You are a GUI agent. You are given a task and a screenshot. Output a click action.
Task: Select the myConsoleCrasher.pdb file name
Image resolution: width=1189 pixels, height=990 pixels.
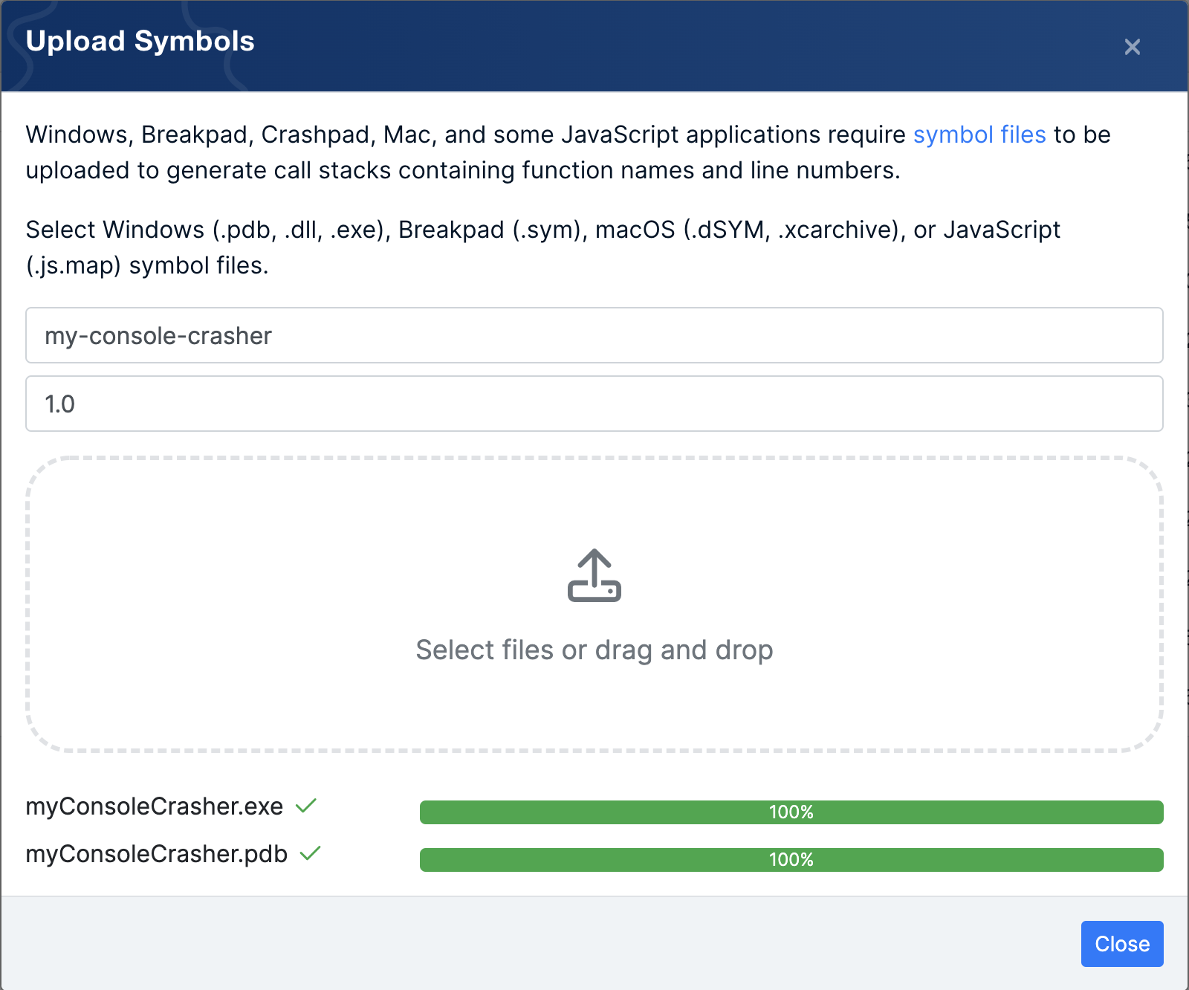(x=156, y=854)
